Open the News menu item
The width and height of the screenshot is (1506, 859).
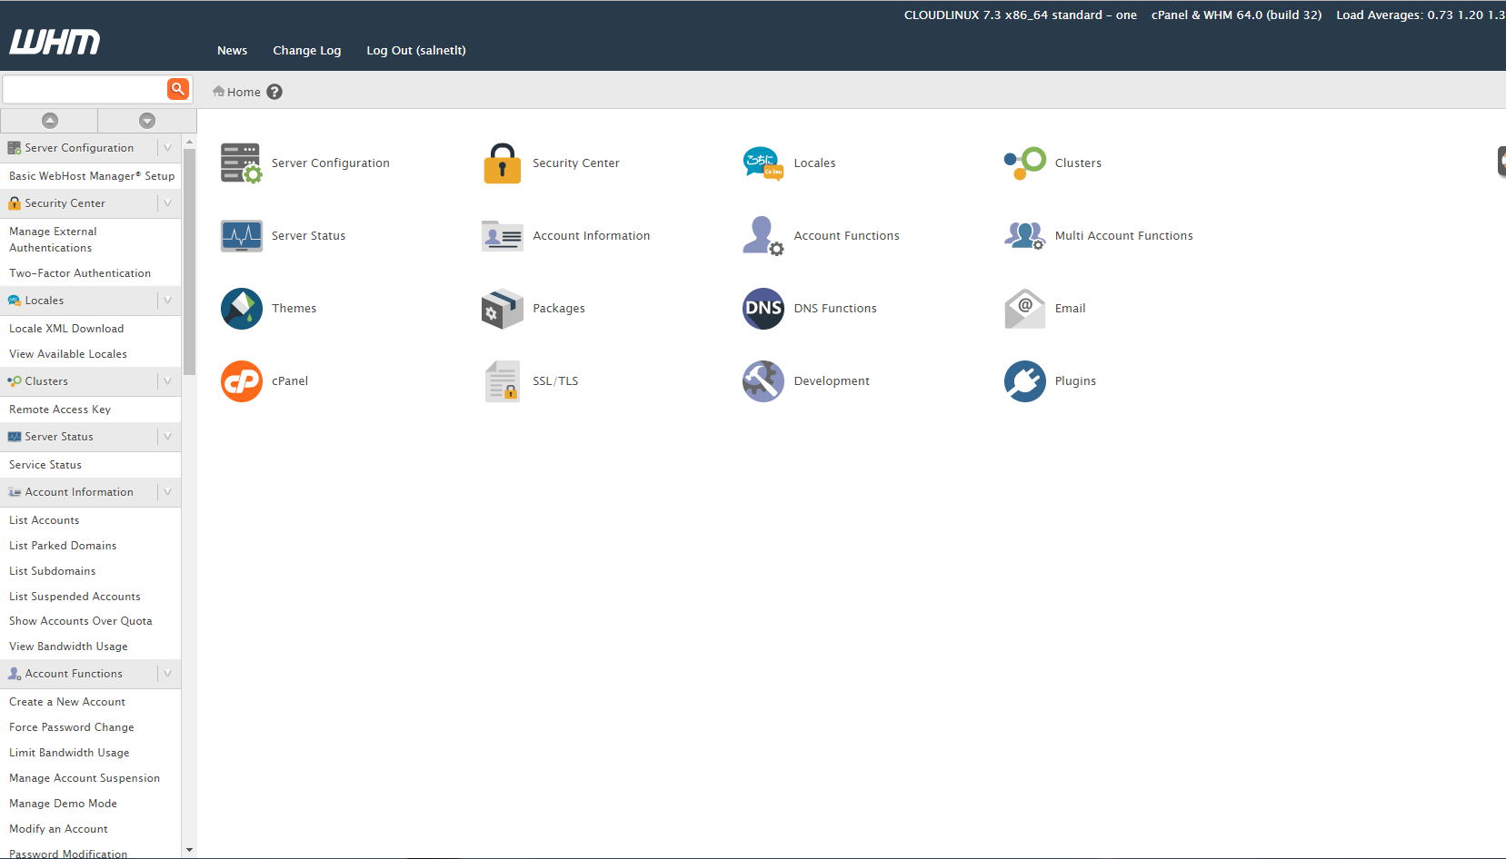(x=232, y=51)
